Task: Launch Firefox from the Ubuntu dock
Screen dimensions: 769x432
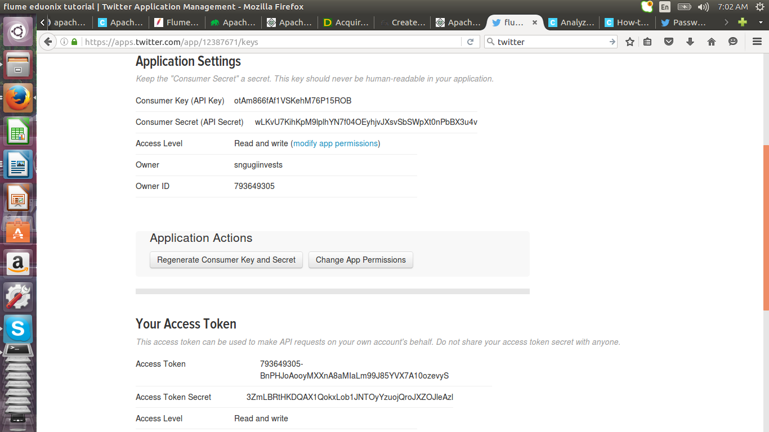Action: click(18, 98)
